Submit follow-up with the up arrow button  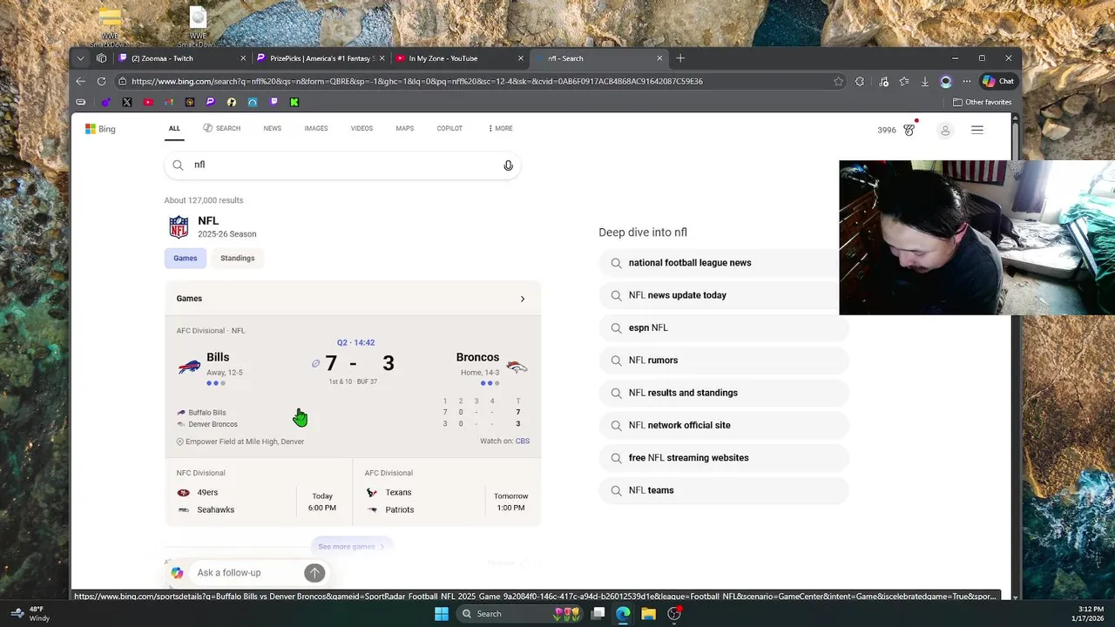pyautogui.click(x=314, y=572)
